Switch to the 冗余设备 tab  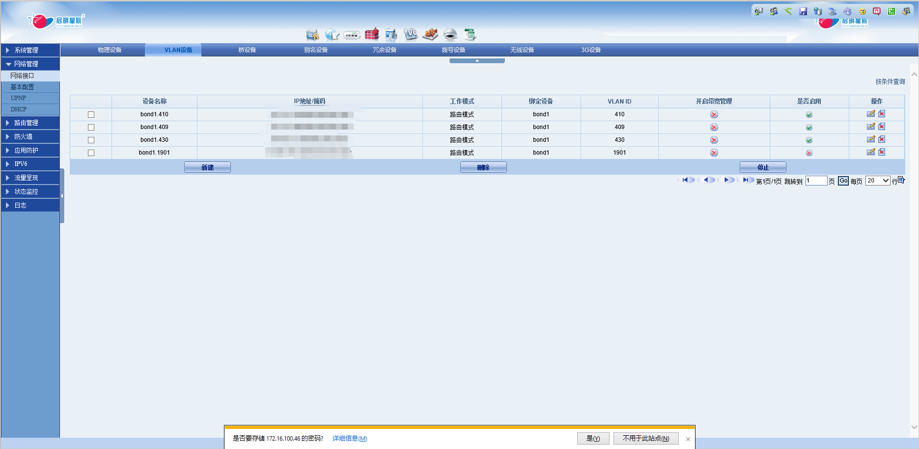coord(385,50)
